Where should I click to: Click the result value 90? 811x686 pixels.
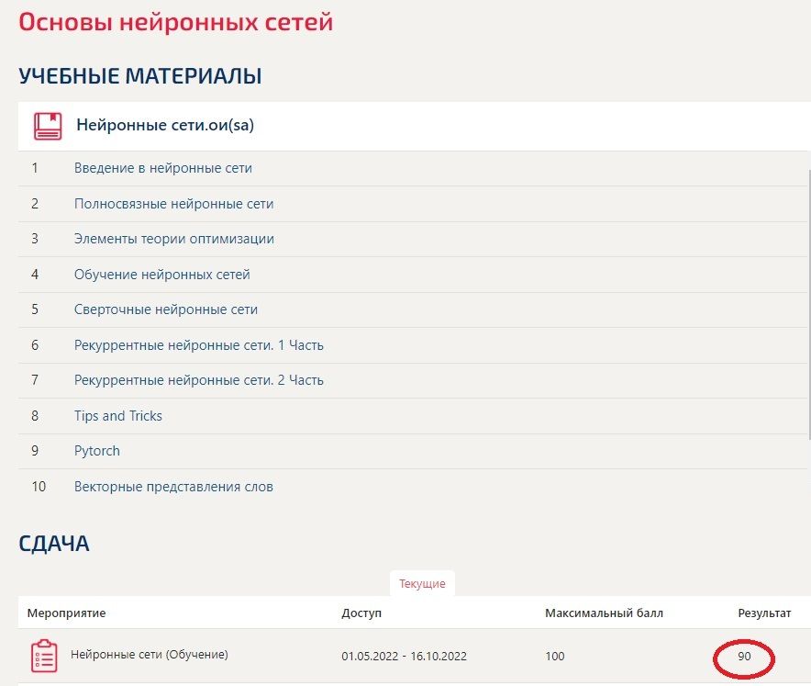tap(744, 657)
